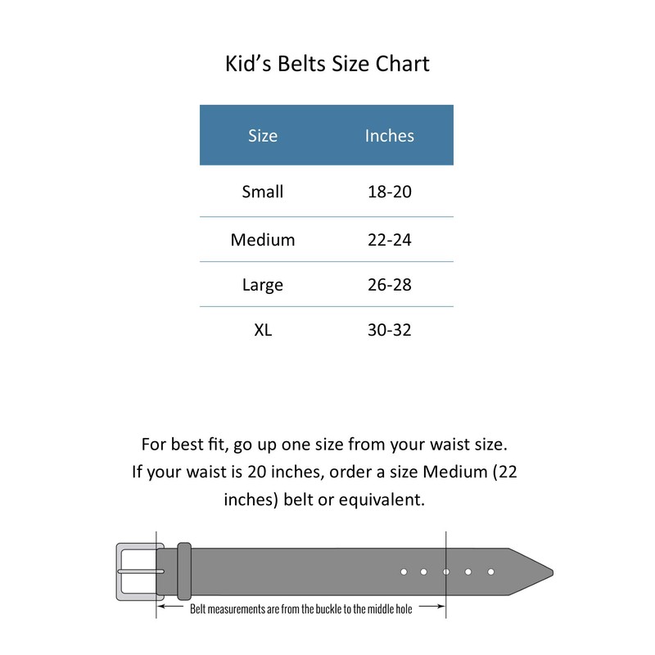Click the belt keeper loop
This screenshot has height=655, width=655.
(x=184, y=571)
